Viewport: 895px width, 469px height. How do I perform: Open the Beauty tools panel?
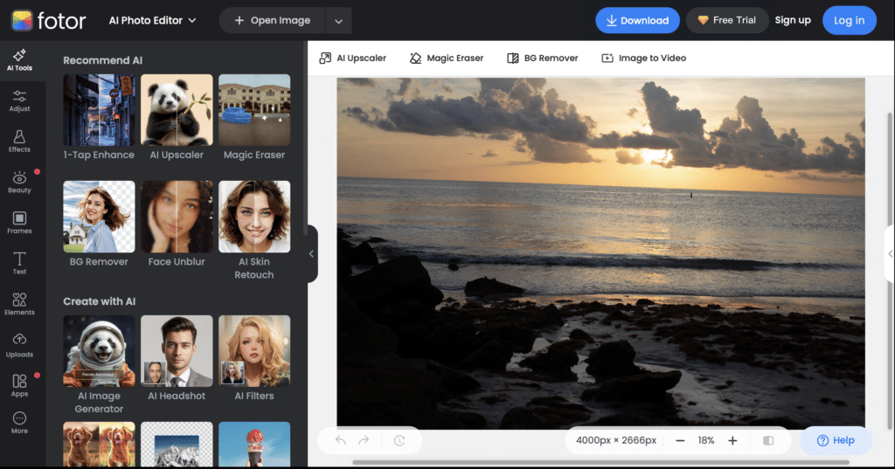(x=19, y=183)
